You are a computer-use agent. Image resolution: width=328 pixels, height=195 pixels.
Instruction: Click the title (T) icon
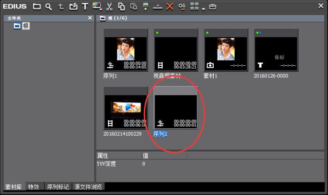pos(84,7)
